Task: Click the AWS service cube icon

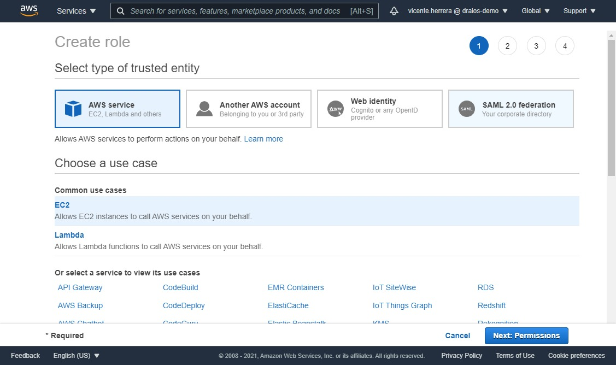Action: click(73, 109)
